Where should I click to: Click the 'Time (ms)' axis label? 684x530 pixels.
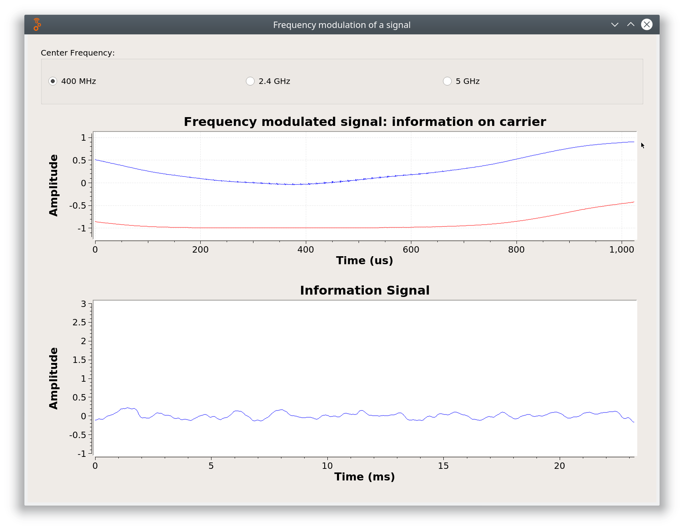364,477
